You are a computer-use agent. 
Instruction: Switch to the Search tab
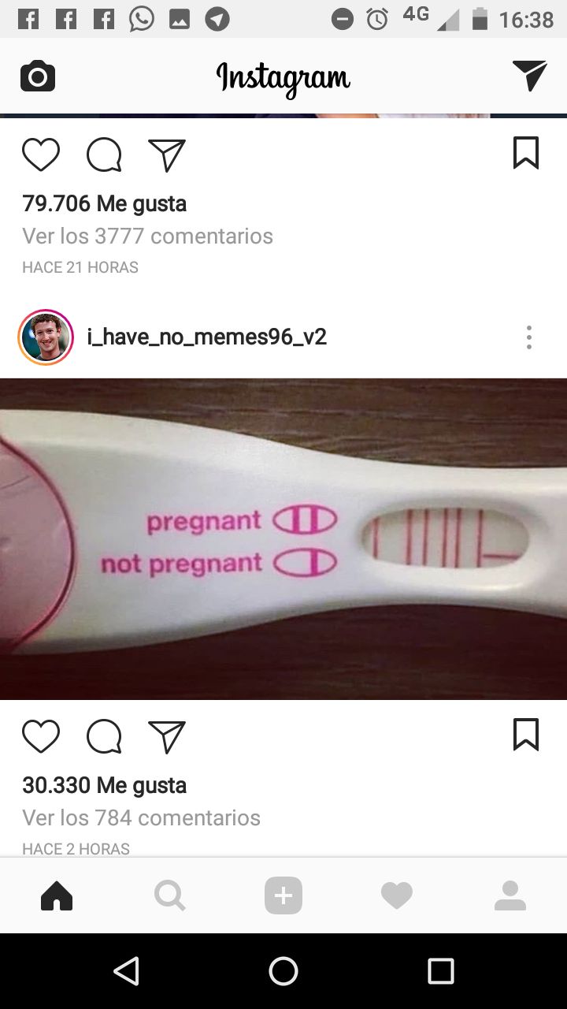pos(170,895)
